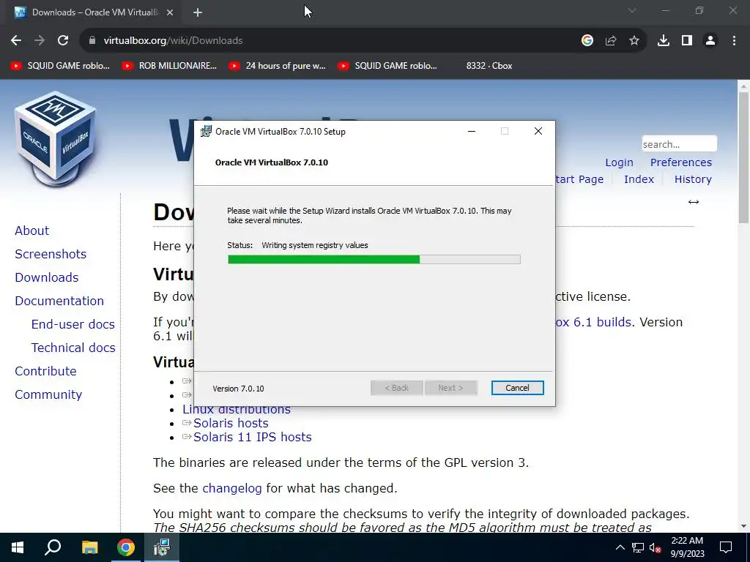
Task: Open File Explorer from the taskbar
Action: coord(89,547)
